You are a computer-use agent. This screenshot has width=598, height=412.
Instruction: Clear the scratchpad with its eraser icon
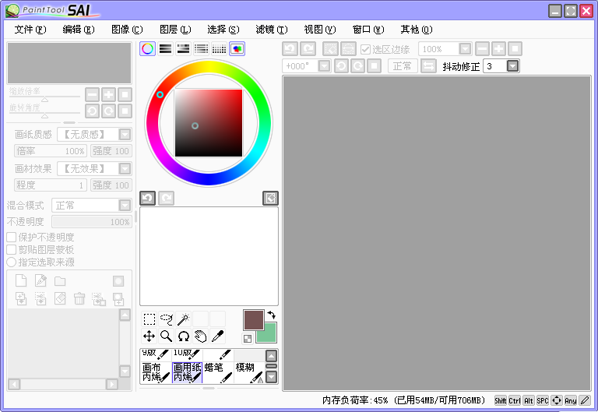(x=270, y=198)
